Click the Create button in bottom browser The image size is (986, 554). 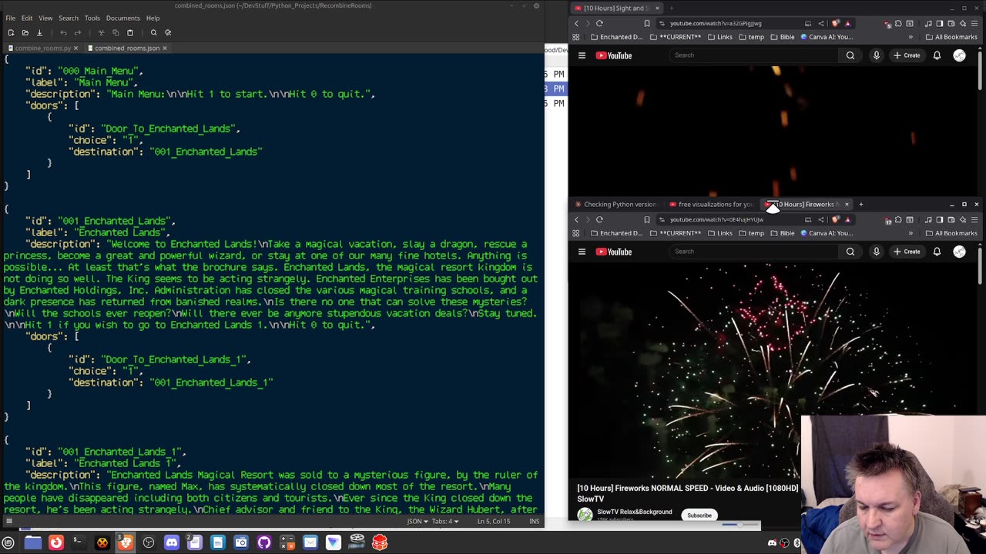(907, 252)
